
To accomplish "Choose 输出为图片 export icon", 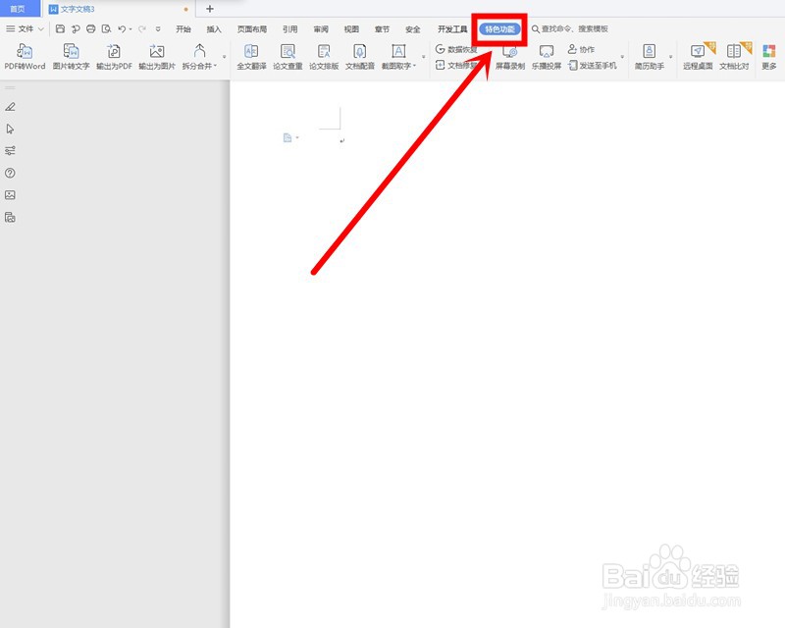I will [x=157, y=56].
